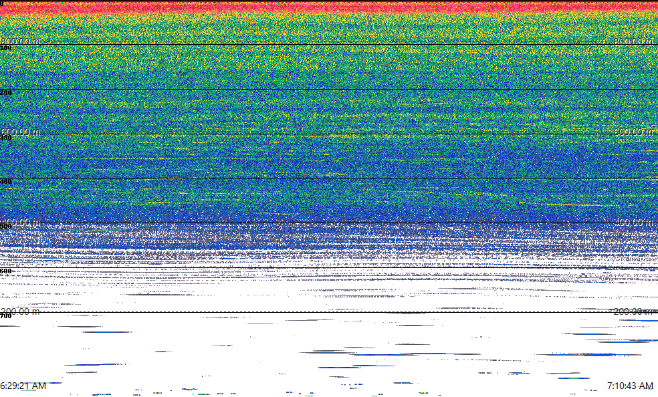658x397 pixels.
Task: Click the right-side 200.00 m range label
Action: (x=634, y=311)
